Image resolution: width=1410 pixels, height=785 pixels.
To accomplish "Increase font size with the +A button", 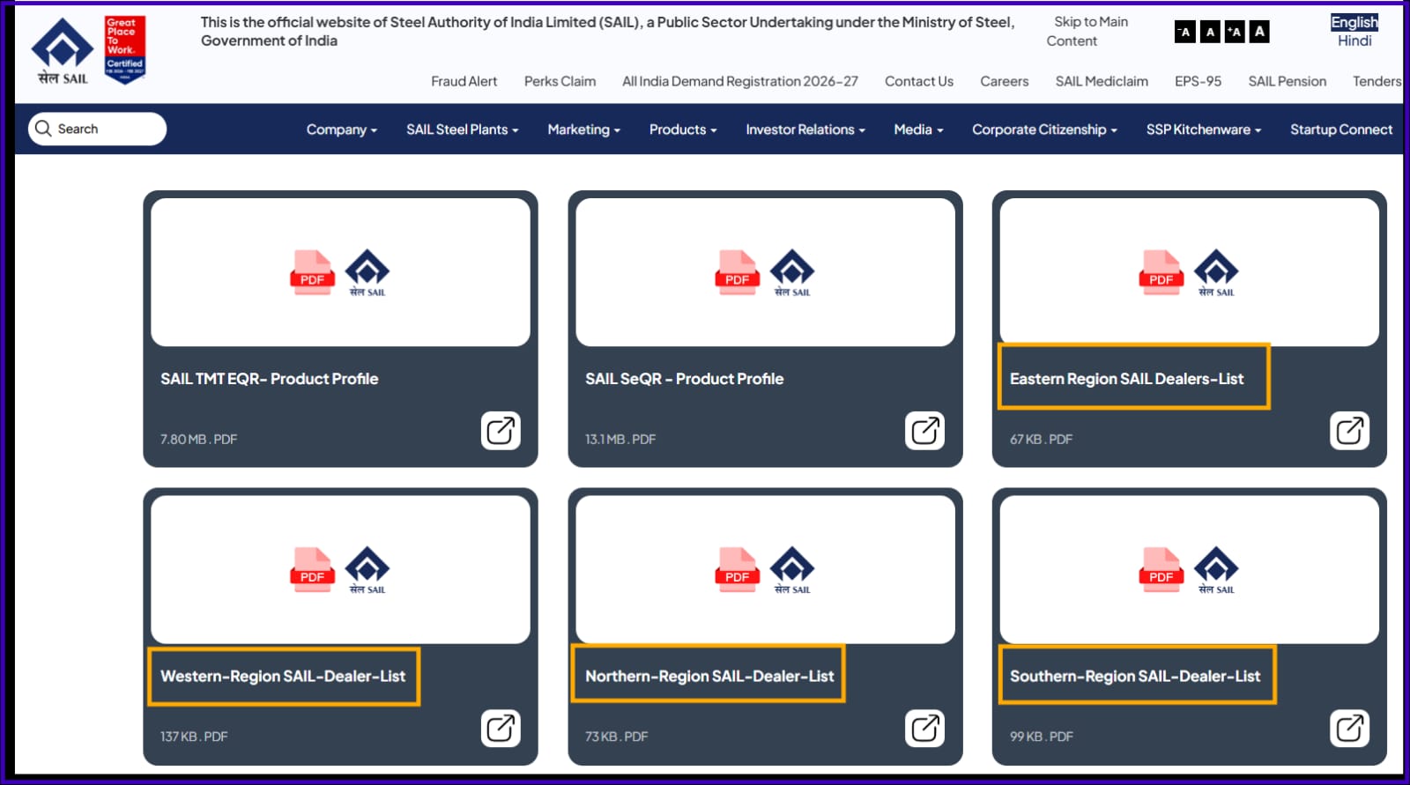I will pyautogui.click(x=1235, y=32).
